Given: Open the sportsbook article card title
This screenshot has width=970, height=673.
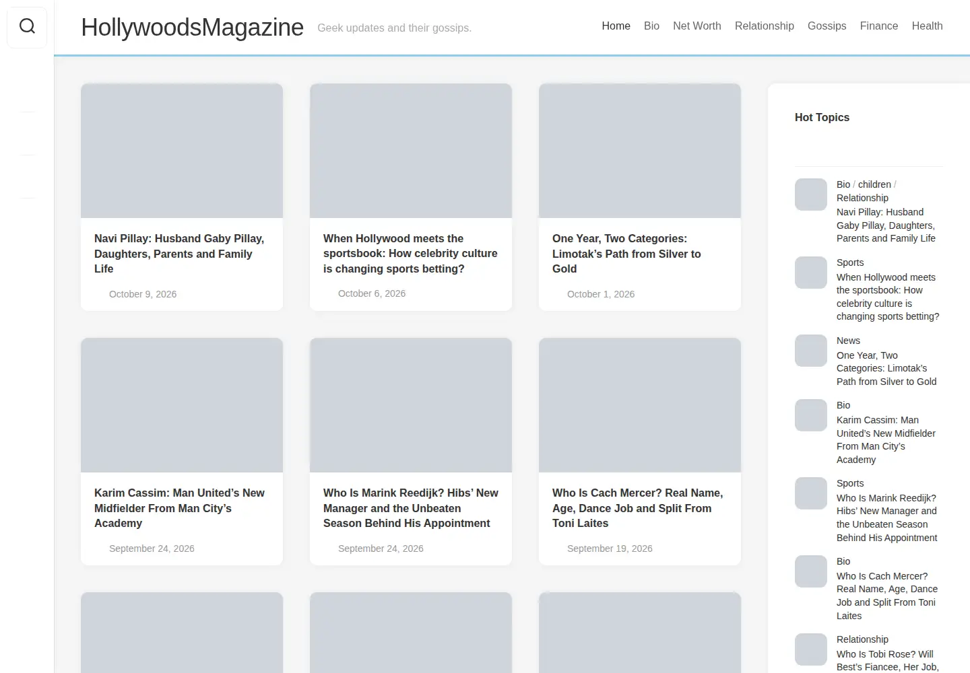Looking at the screenshot, I should (x=410, y=254).
